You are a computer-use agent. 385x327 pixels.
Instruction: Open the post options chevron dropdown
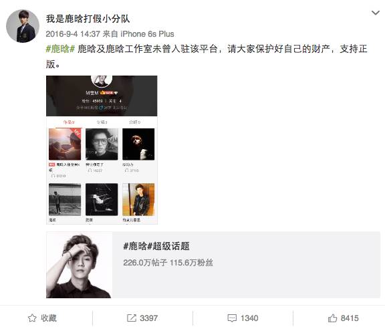[376, 13]
